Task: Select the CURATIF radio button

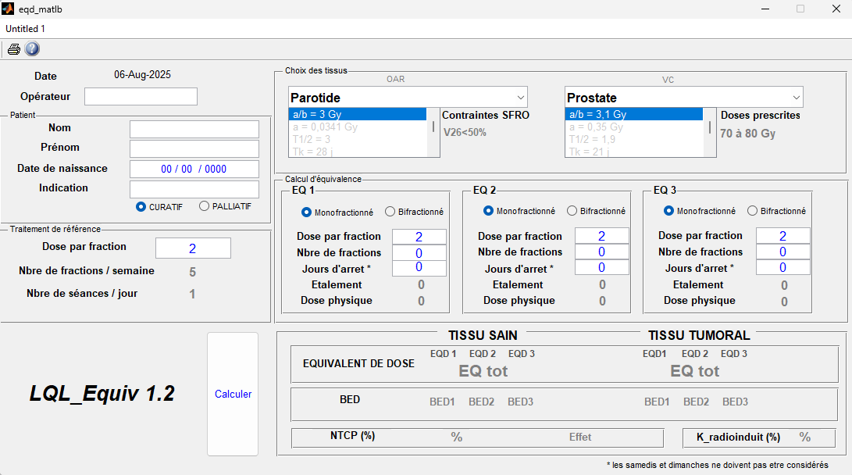Action: tap(141, 206)
